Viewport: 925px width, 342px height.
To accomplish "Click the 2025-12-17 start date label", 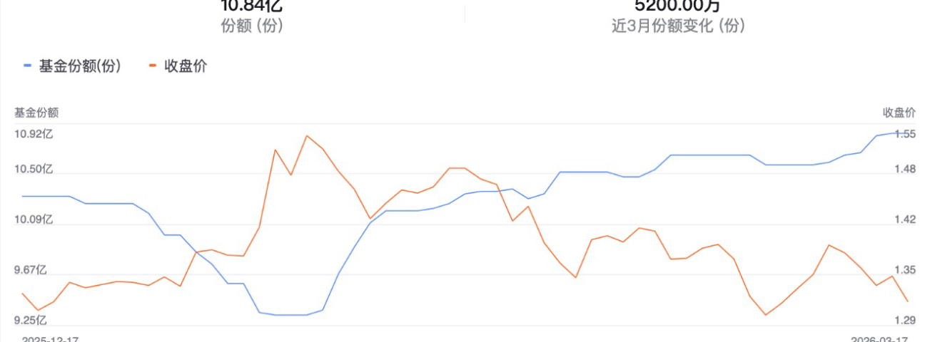I will (x=50, y=339).
